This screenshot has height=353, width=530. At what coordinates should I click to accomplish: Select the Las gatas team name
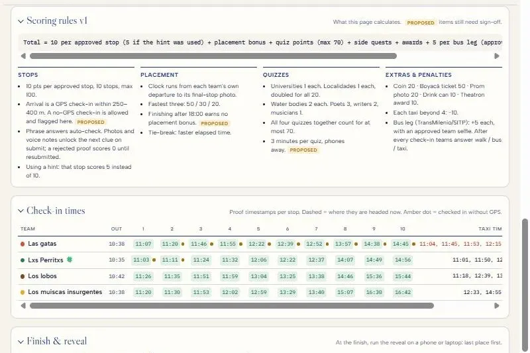[x=42, y=244]
